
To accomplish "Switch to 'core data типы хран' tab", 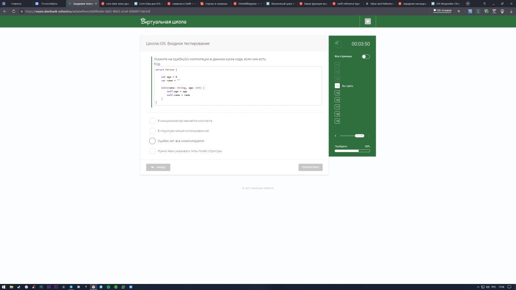I will (116, 4).
